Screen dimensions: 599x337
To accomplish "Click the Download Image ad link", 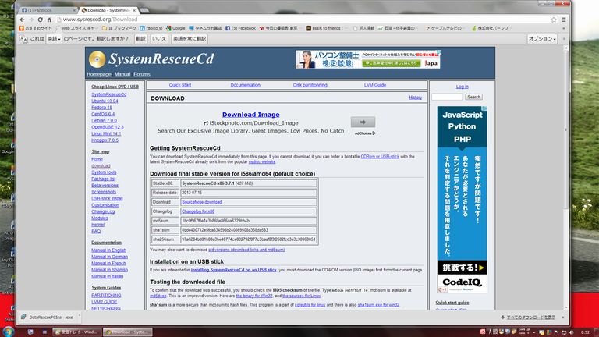I will [x=250, y=115].
